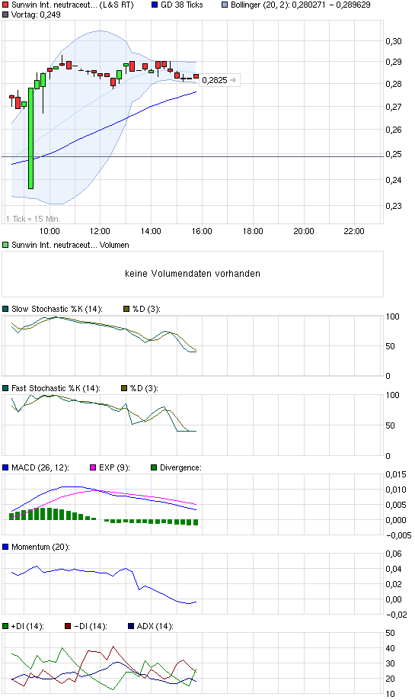
Task: Click the blue Momentum (20) swatch
Action: (5, 547)
